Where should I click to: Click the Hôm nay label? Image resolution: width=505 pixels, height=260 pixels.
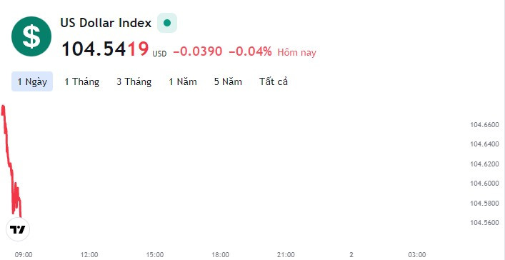pos(296,52)
